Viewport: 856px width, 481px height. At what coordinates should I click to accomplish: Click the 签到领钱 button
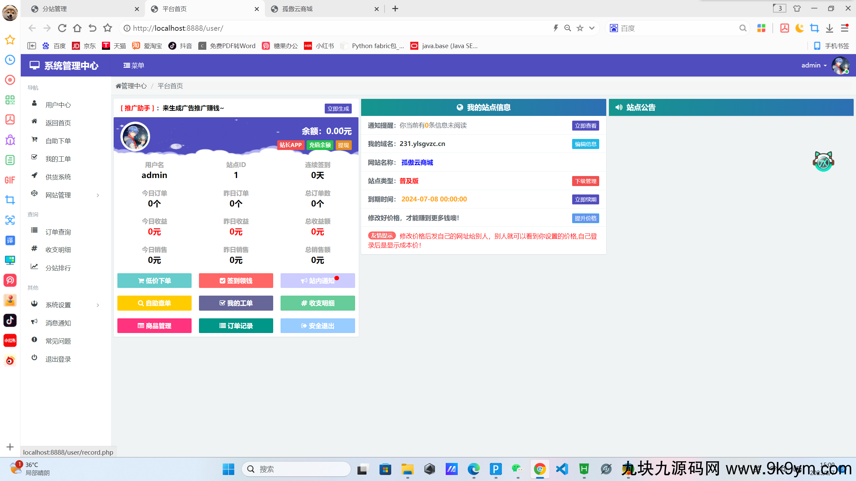(236, 281)
